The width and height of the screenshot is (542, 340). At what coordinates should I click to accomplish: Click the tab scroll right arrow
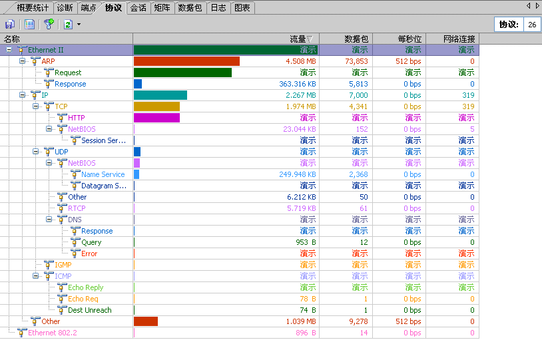537,5
